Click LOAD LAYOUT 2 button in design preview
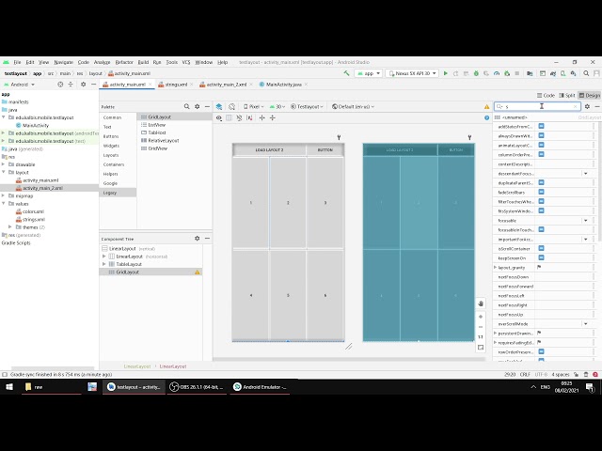The width and height of the screenshot is (602, 451). coord(270,150)
